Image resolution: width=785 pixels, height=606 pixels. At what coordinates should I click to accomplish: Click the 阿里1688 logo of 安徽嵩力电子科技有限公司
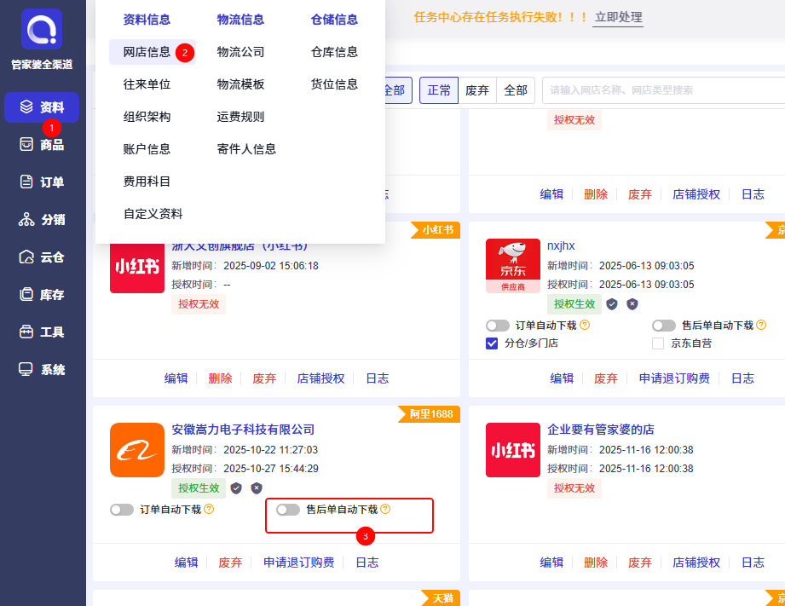click(137, 450)
